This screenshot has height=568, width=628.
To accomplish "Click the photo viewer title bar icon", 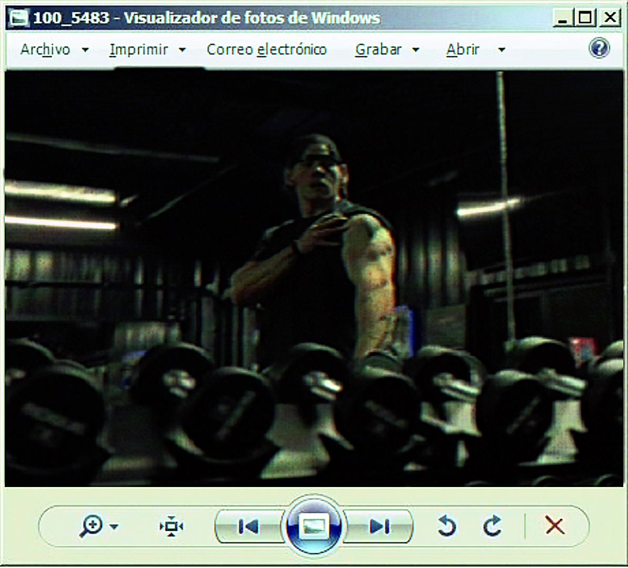I will coord(19,18).
